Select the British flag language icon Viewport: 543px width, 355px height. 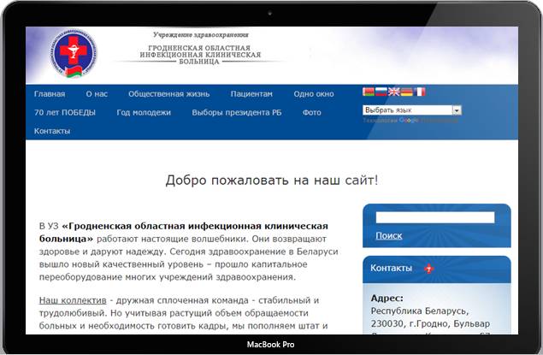coord(393,92)
